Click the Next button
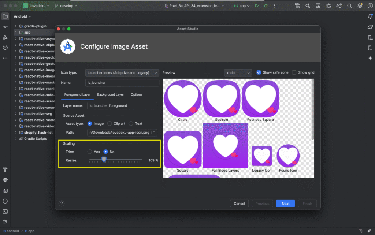This screenshot has height=235, width=375. [x=285, y=204]
